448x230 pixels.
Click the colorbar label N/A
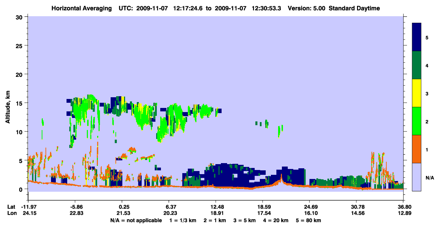(429, 178)
